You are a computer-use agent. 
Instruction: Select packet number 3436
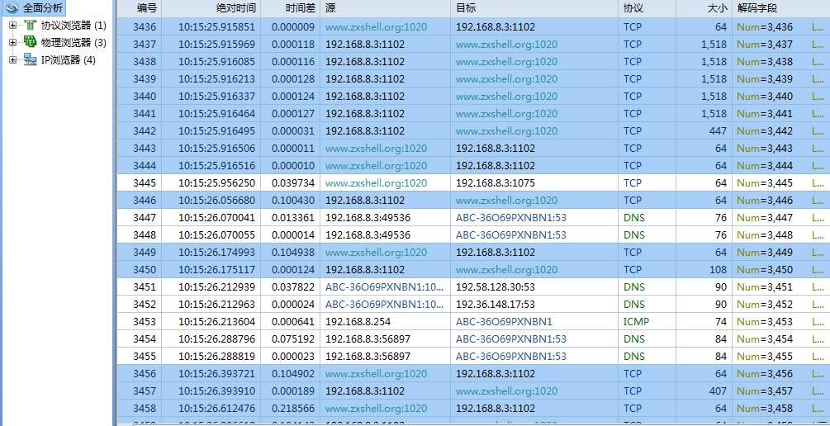145,27
